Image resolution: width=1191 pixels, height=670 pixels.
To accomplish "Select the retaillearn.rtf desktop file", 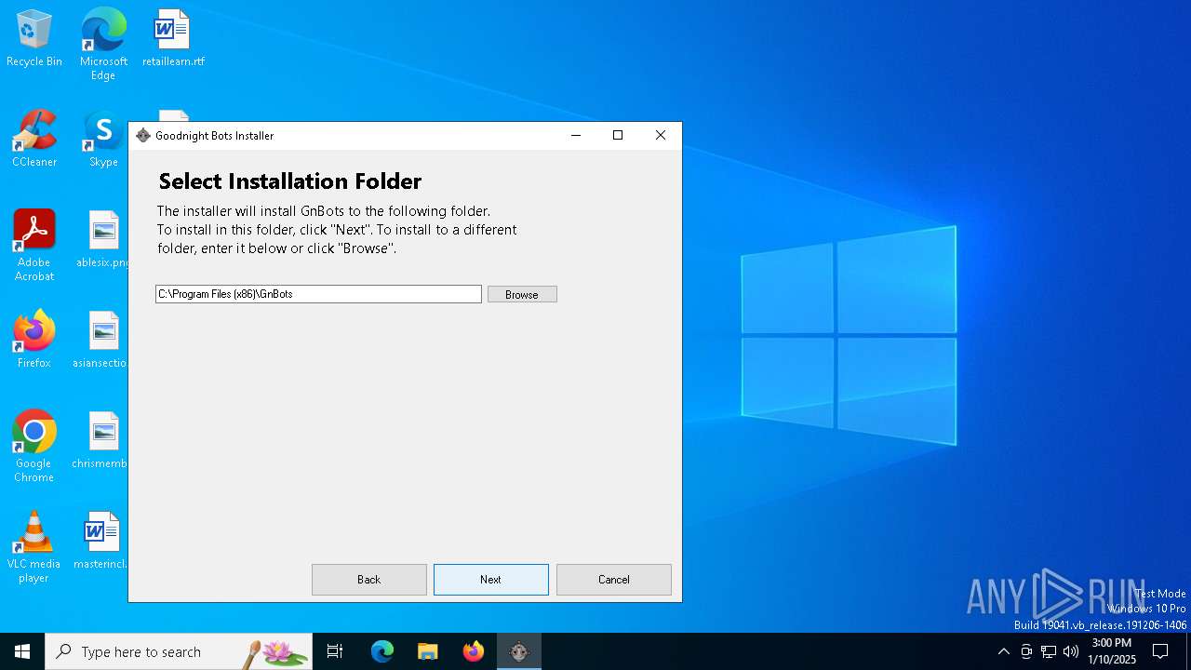I will pyautogui.click(x=173, y=38).
